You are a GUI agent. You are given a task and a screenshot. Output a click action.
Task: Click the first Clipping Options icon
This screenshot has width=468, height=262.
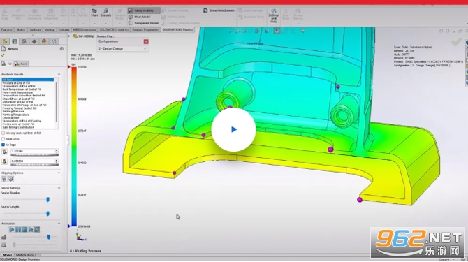pos(4,179)
